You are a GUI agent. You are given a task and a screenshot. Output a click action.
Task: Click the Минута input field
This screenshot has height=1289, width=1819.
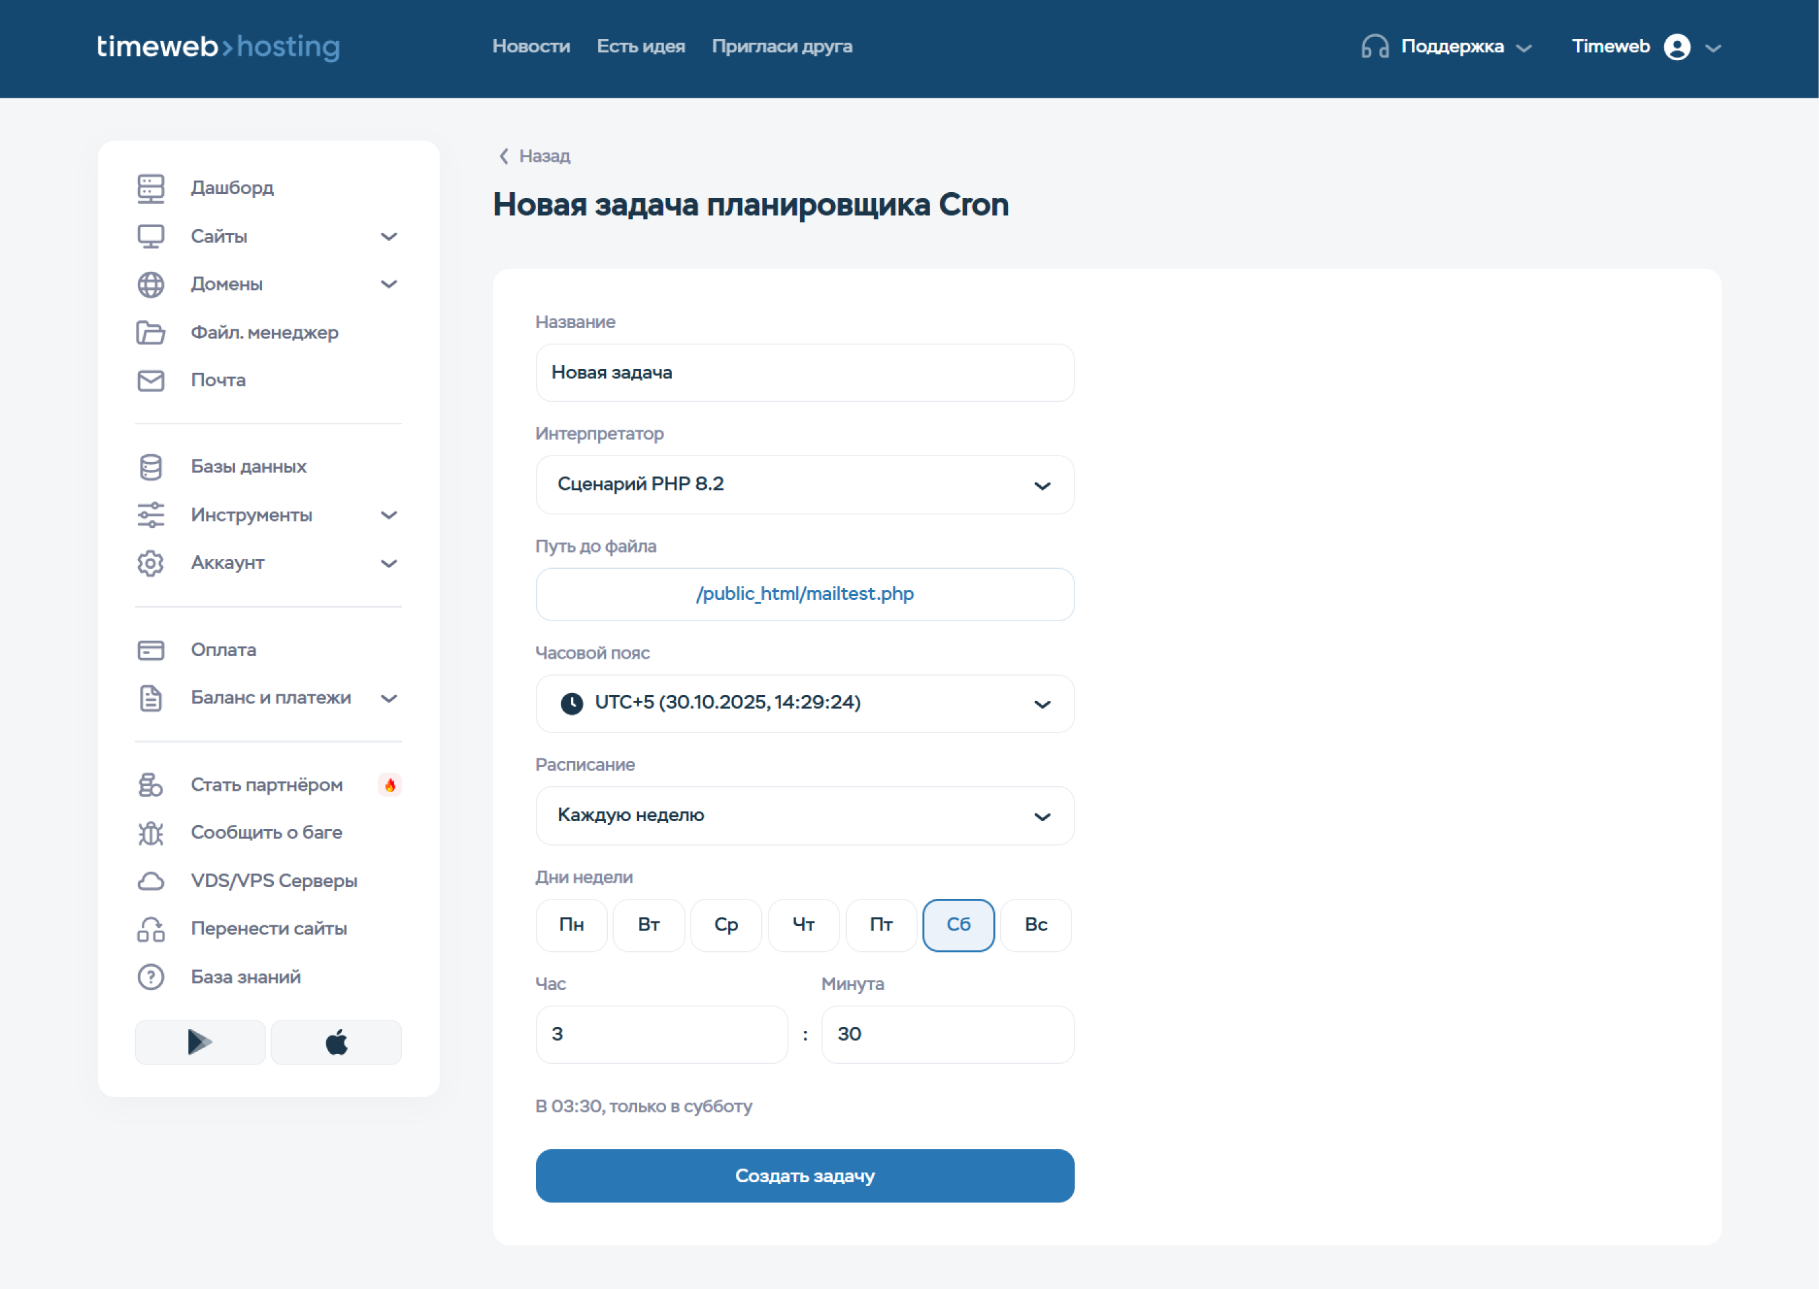click(946, 1034)
